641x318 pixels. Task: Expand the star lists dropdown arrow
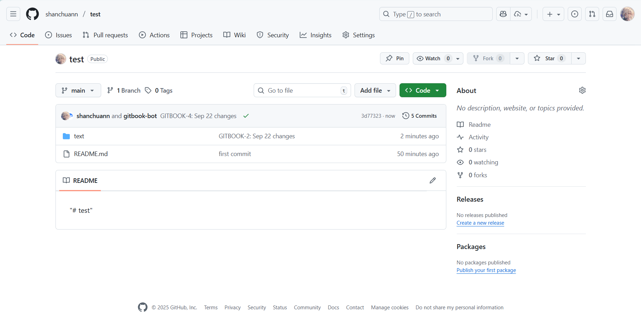[x=579, y=59]
